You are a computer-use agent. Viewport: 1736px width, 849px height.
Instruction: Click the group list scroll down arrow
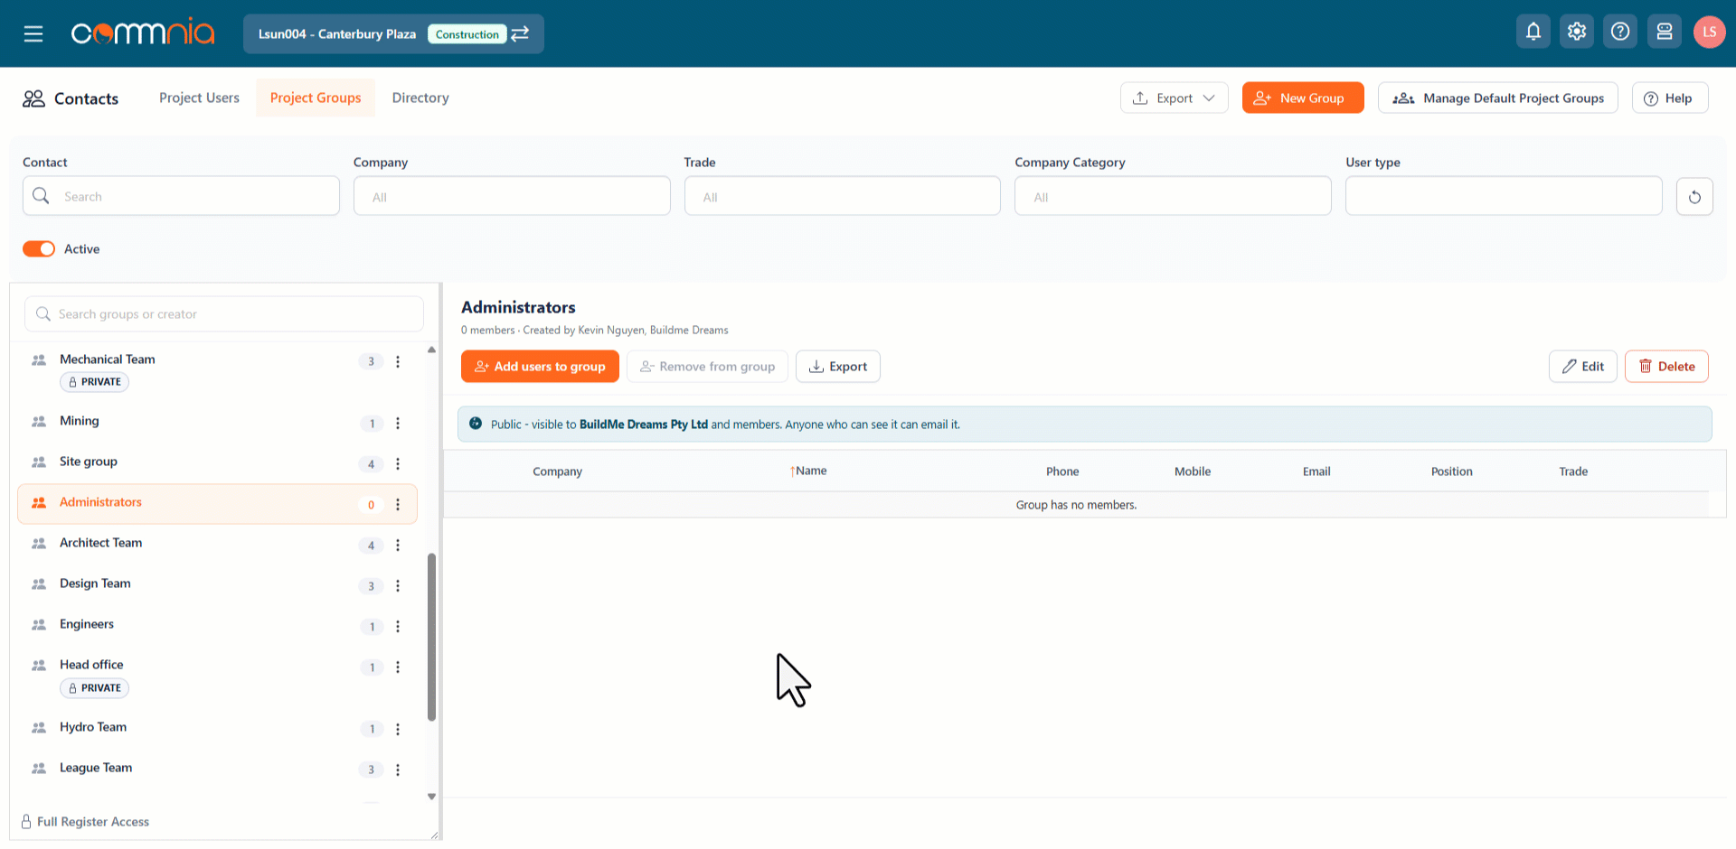point(431,797)
